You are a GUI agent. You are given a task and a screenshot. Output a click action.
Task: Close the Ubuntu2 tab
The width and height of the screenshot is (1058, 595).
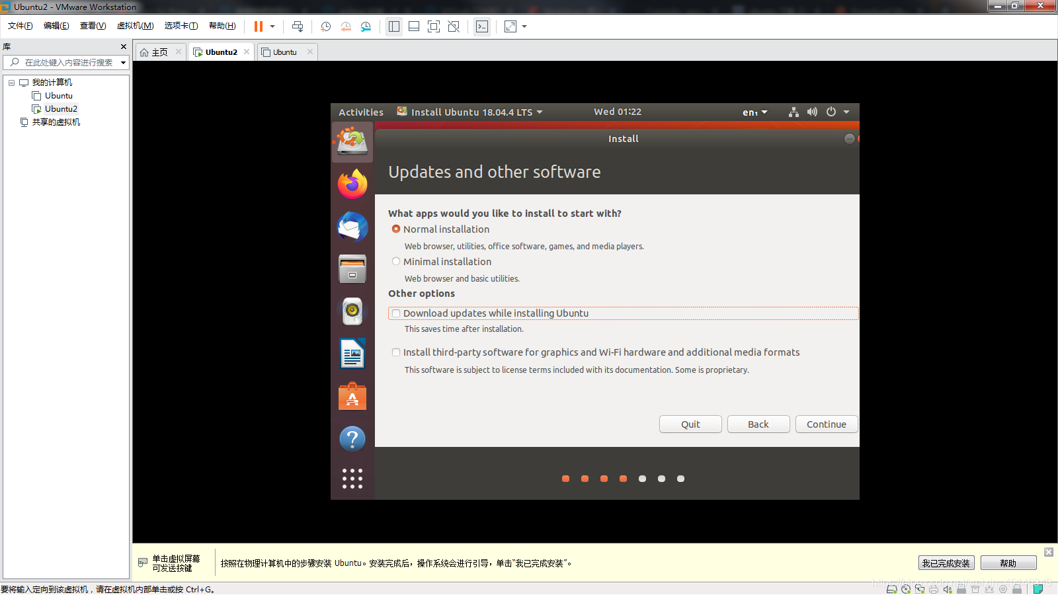[x=247, y=52]
